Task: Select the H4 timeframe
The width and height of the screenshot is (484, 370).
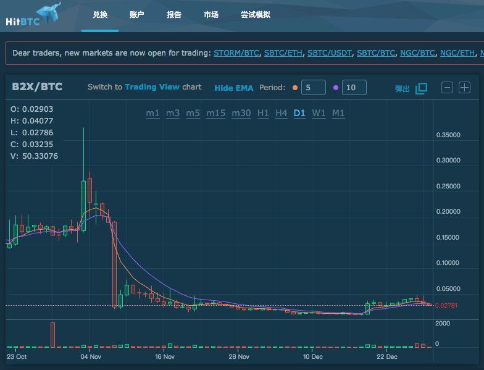Action: click(282, 114)
